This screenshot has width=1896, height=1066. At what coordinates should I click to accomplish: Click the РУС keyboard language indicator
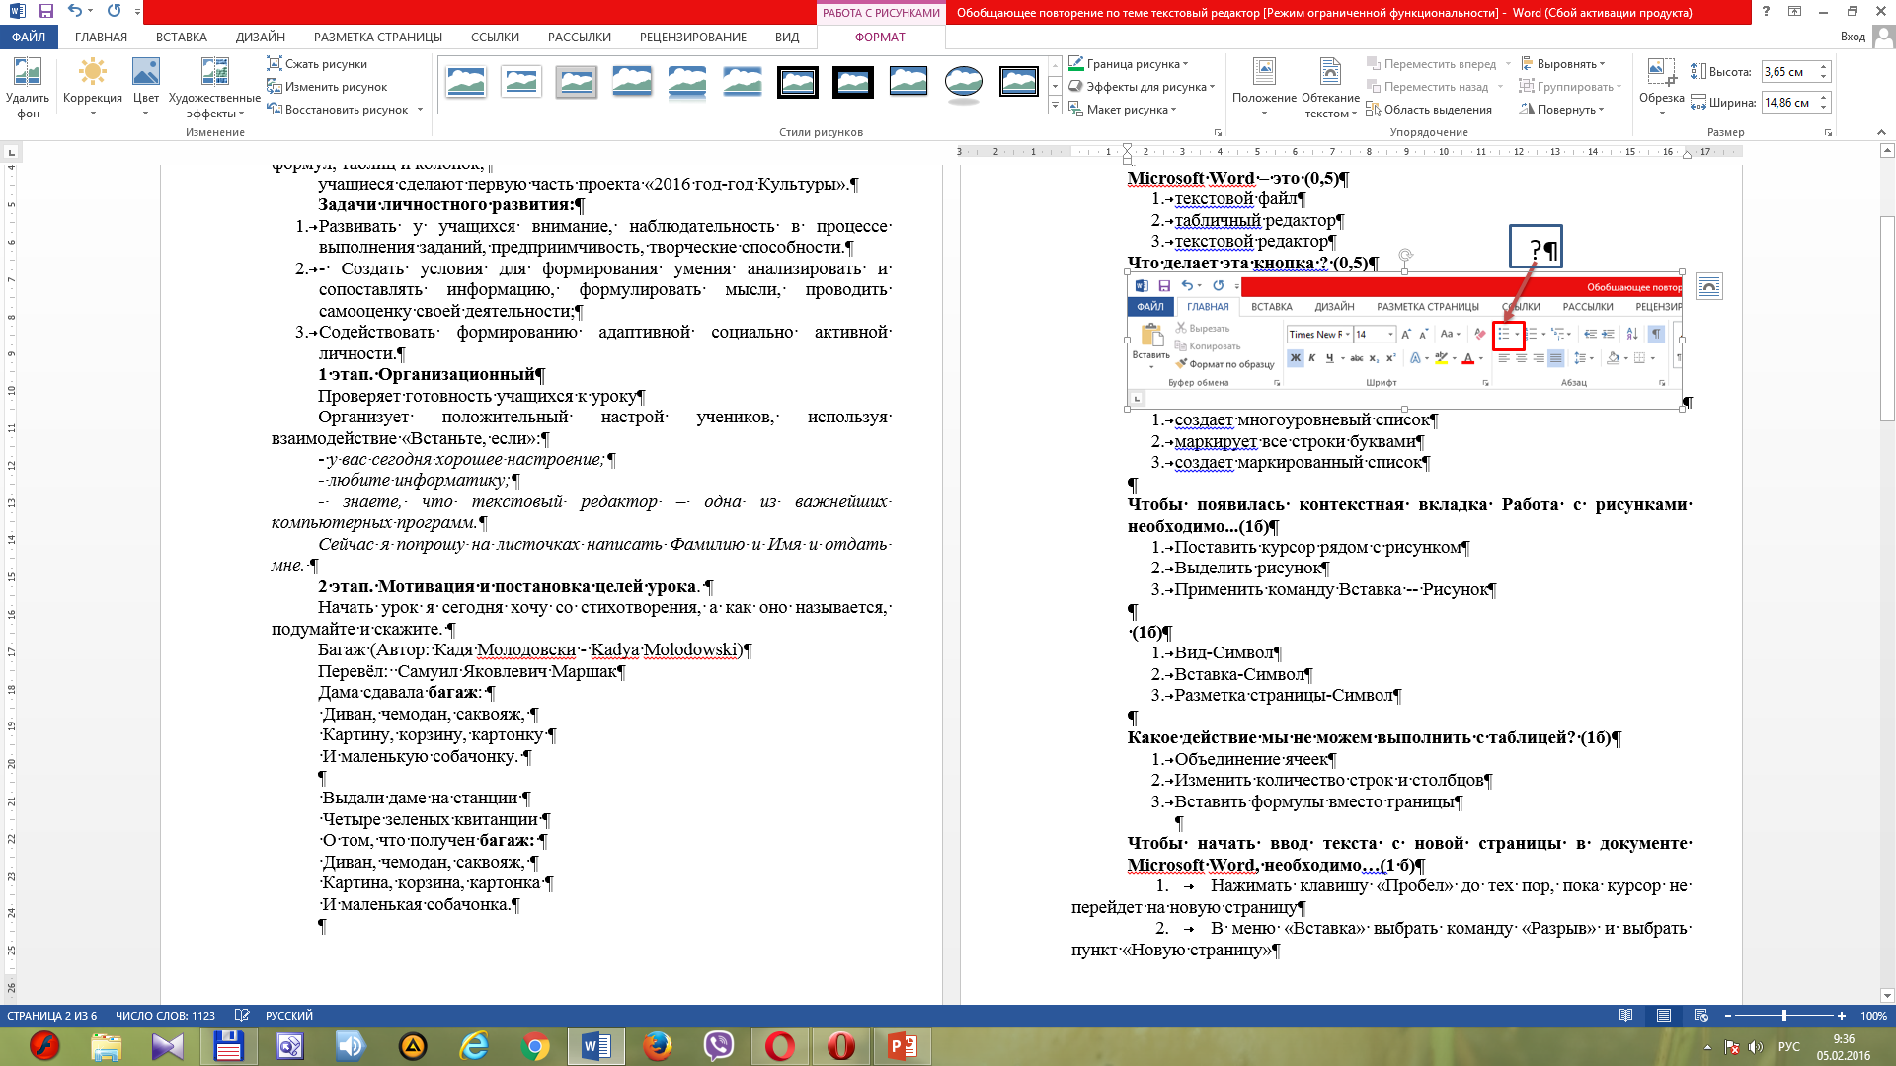click(1788, 1047)
